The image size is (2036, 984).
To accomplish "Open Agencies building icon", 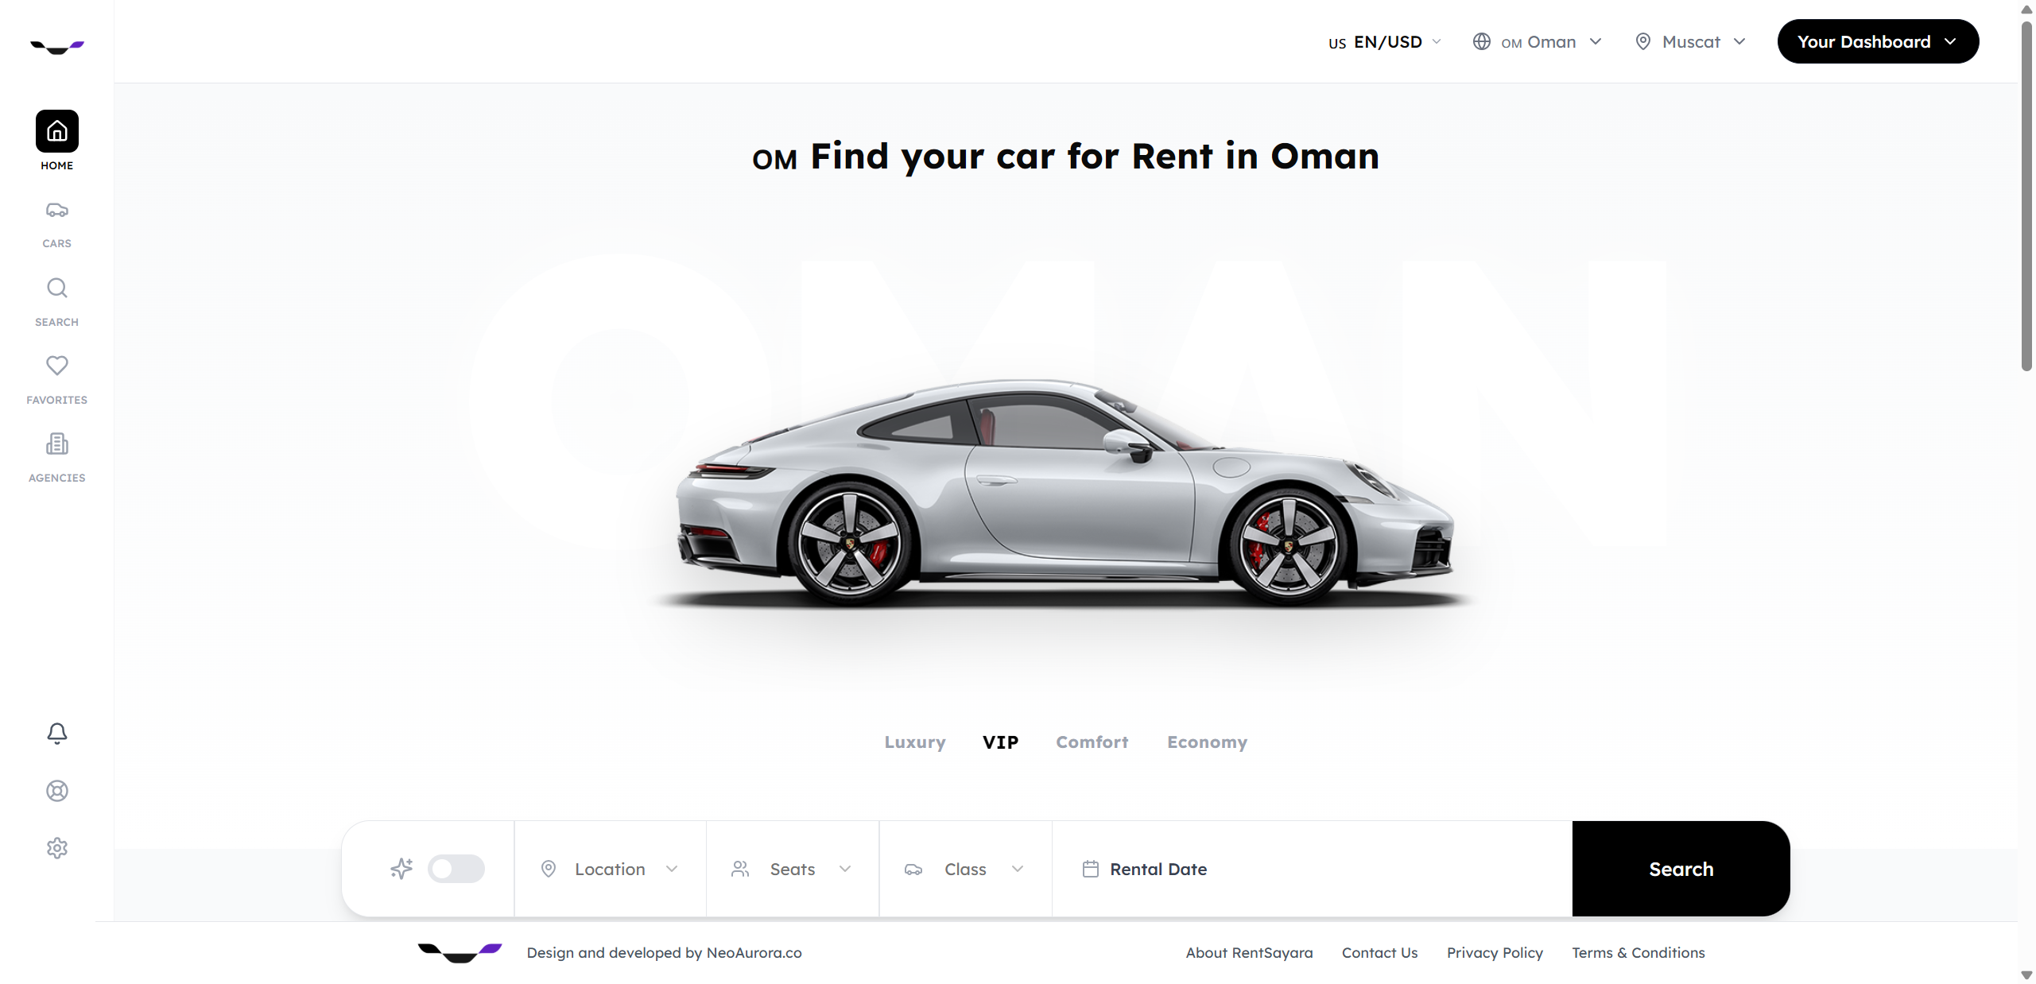I will tap(57, 444).
